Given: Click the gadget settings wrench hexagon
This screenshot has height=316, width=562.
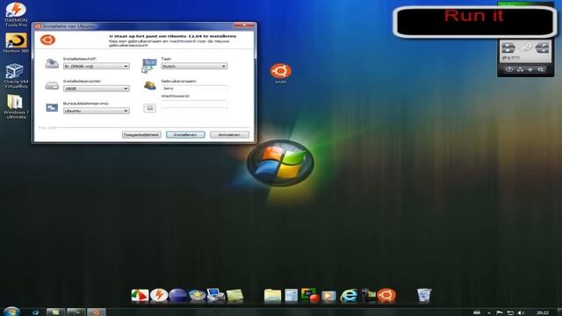Looking at the screenshot, I should tap(542, 47).
